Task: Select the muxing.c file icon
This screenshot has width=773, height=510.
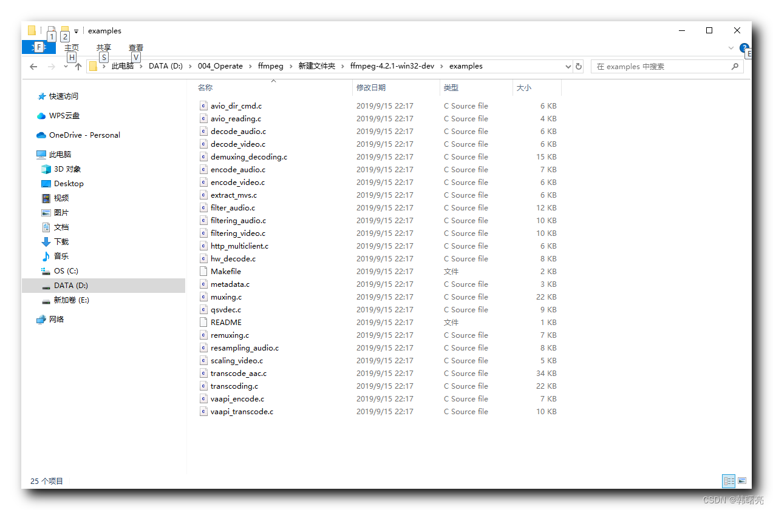Action: tap(203, 297)
